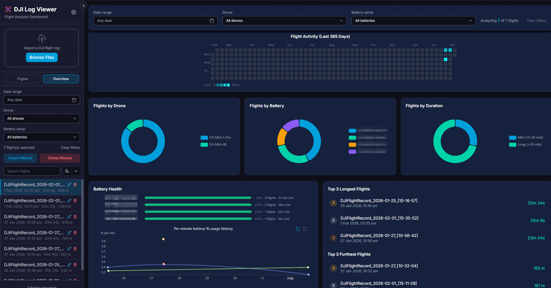
Task: Click the Search flights input field
Action: point(32,171)
